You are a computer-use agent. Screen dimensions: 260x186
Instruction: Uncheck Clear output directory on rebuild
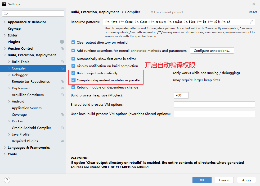pyautogui.click(x=73, y=42)
